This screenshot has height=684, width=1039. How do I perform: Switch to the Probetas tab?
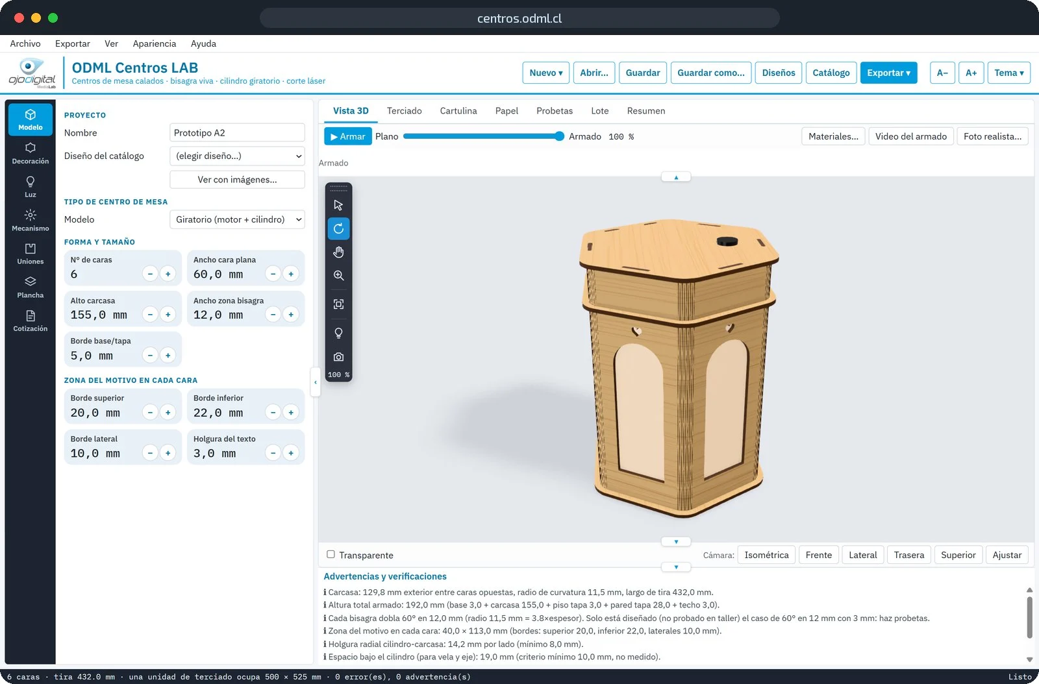click(555, 111)
